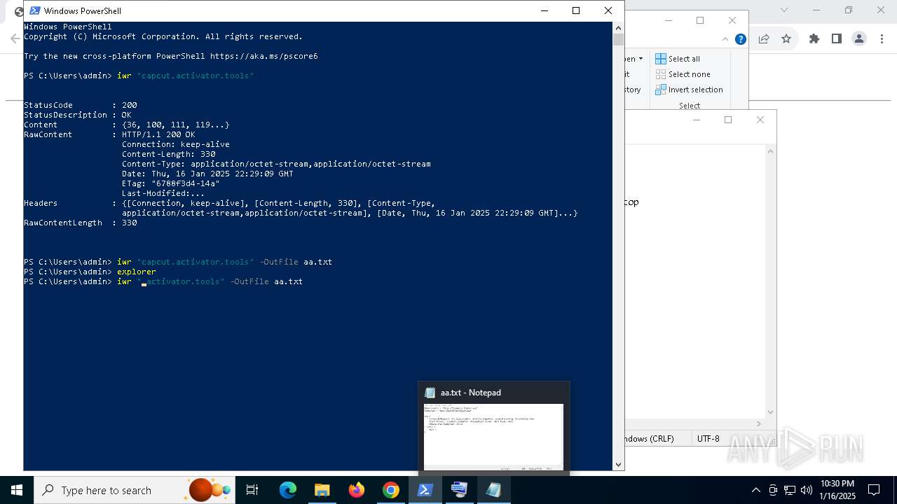The height and width of the screenshot is (504, 897).
Task: Click the aka.ms/pscore6 URL text
Action: [x=263, y=56]
